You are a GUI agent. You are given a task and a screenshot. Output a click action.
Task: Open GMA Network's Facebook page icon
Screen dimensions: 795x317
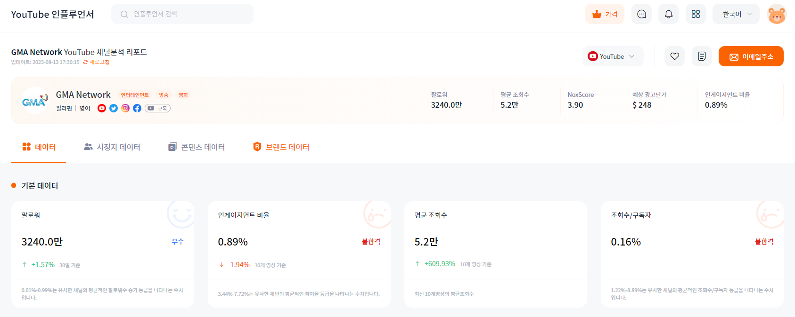pyautogui.click(x=137, y=108)
